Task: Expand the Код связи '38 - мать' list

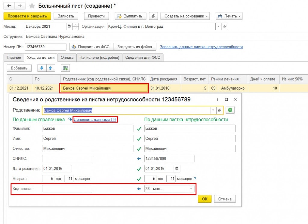Action: click(x=191, y=189)
